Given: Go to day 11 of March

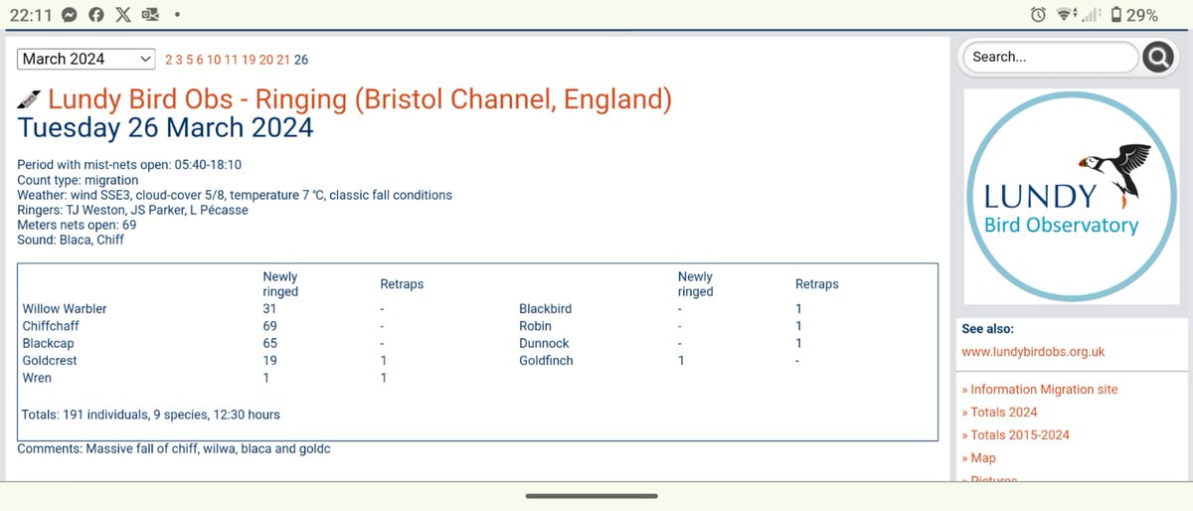Looking at the screenshot, I should point(231,60).
